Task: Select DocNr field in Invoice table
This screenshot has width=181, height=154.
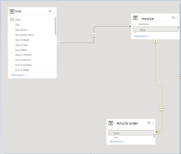Action: click(x=156, y=29)
